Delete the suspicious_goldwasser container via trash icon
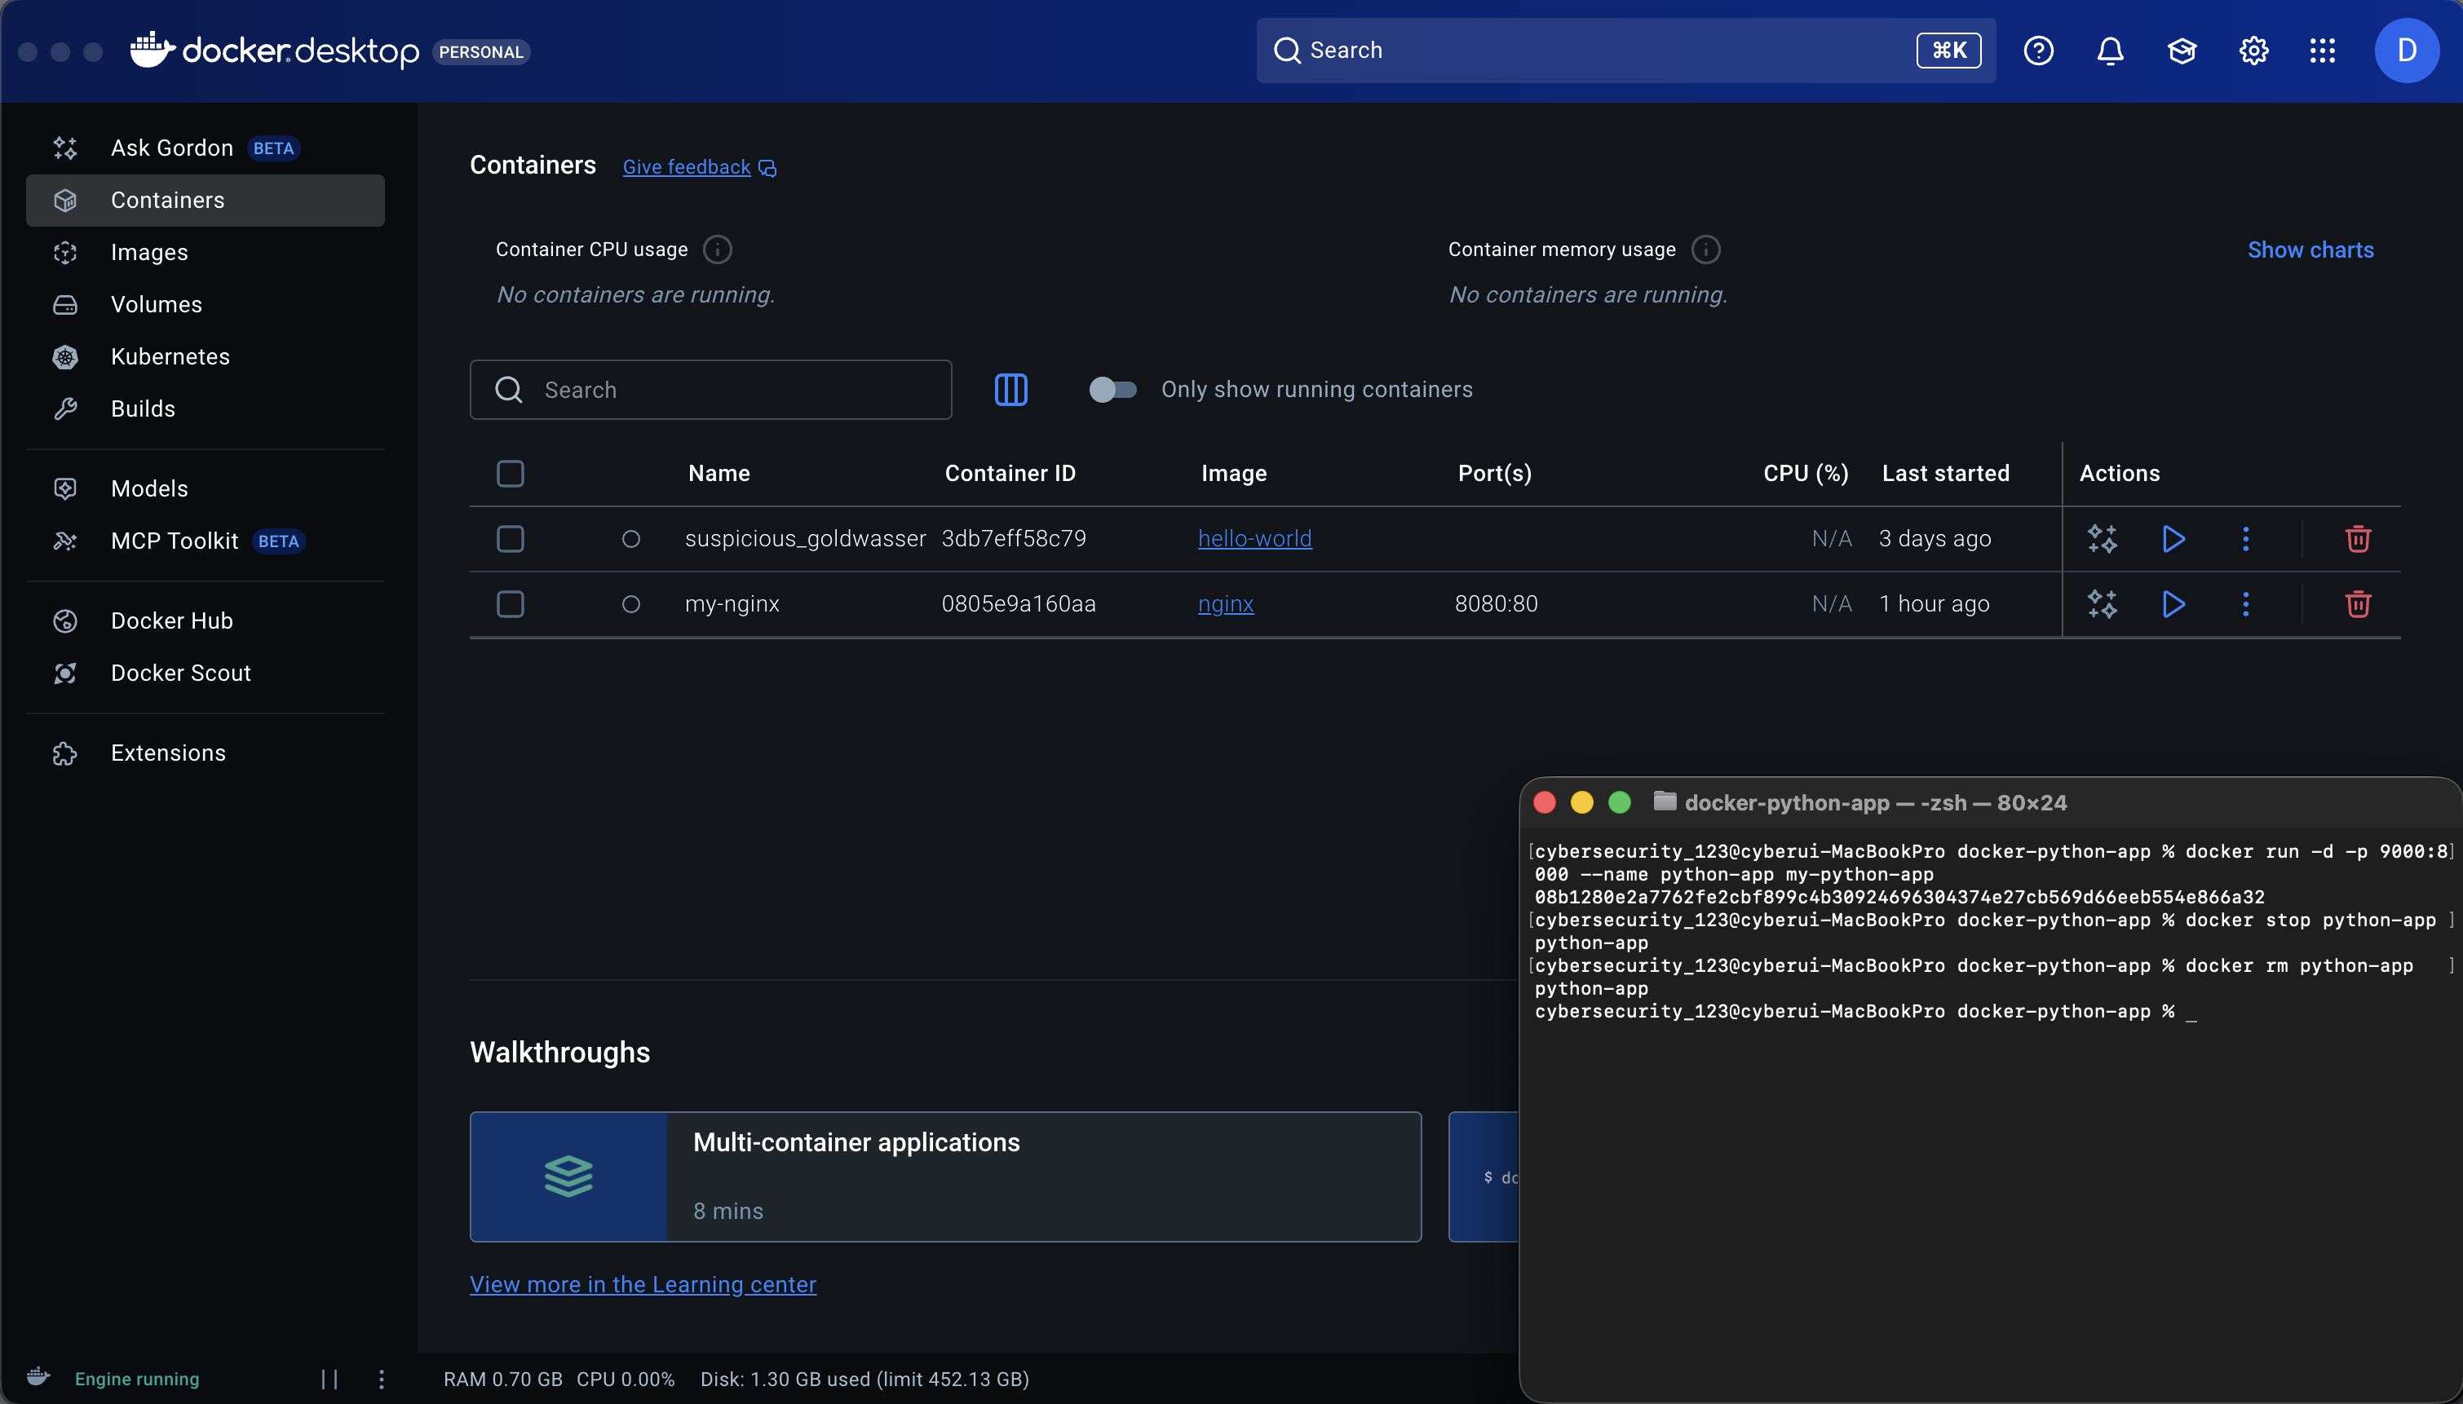This screenshot has width=2463, height=1404. coord(2358,539)
